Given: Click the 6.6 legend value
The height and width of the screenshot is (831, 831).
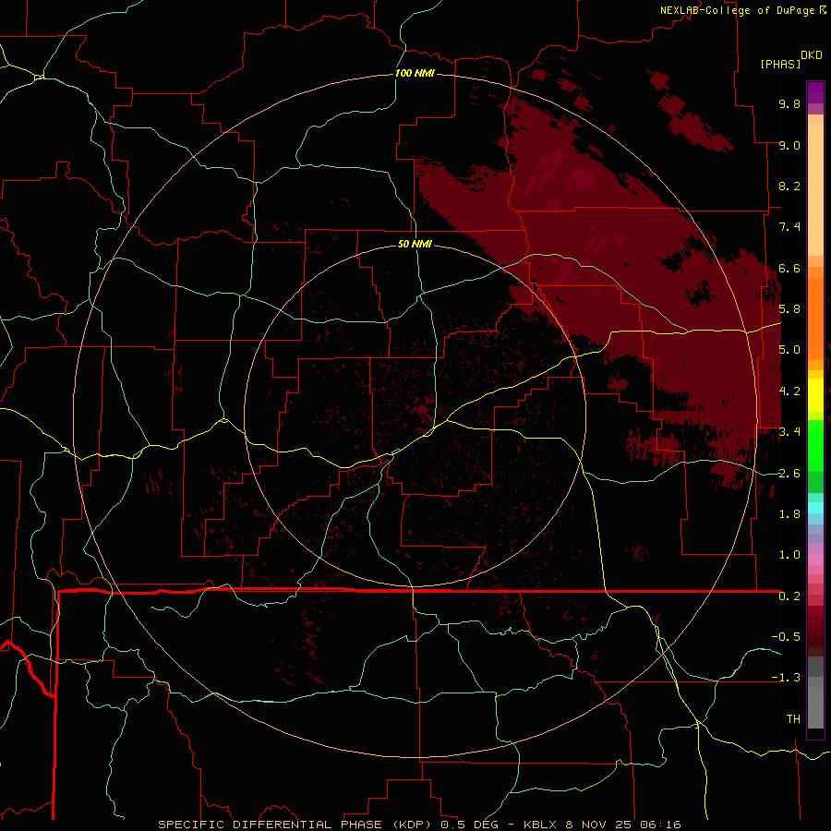Looking at the screenshot, I should (789, 268).
